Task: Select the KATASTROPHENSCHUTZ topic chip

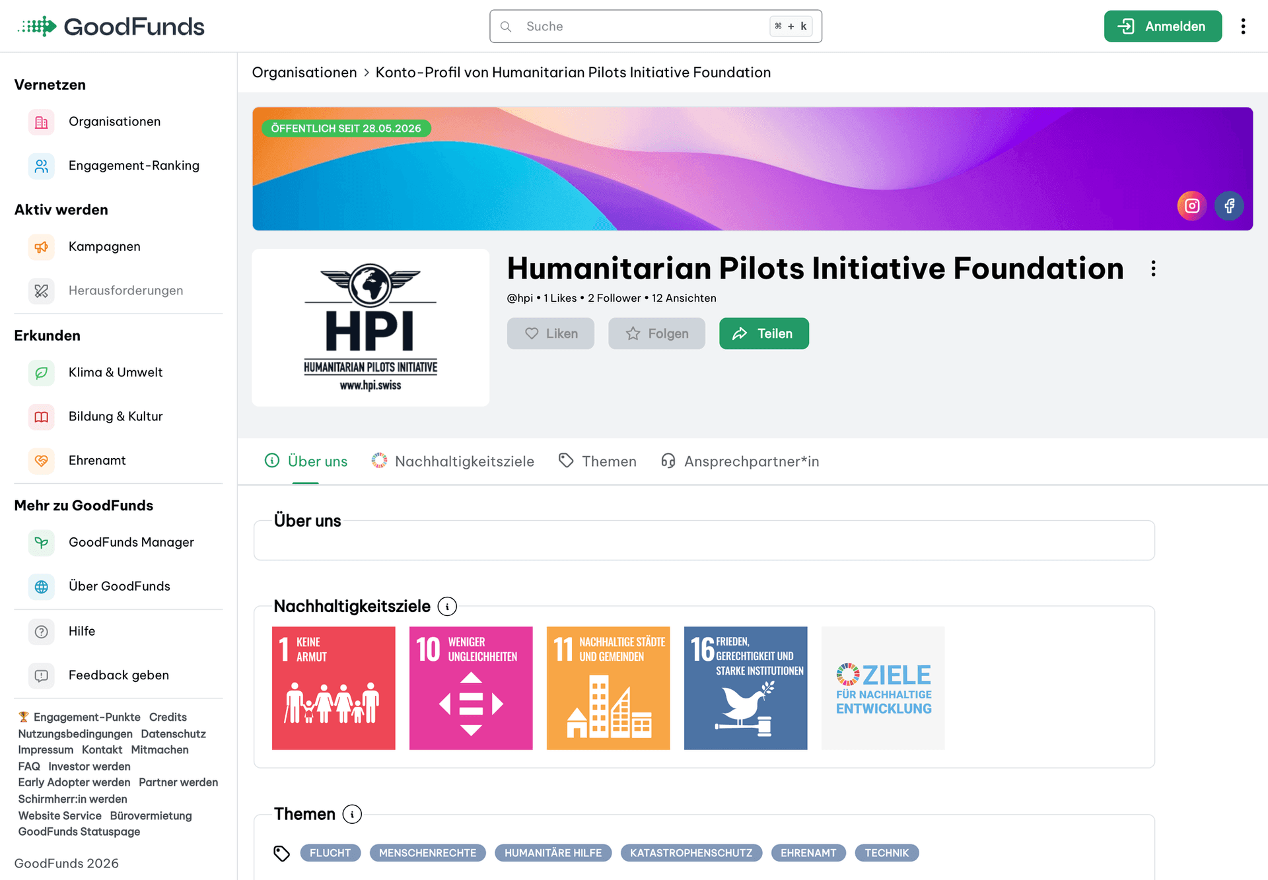Action: coord(691,853)
